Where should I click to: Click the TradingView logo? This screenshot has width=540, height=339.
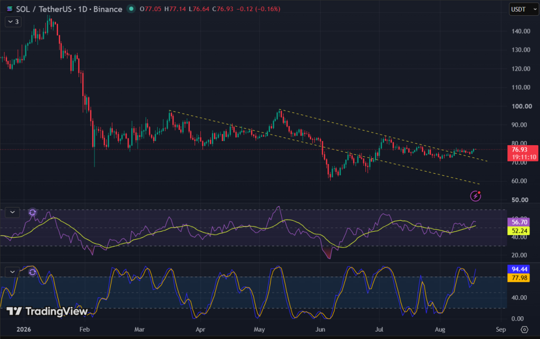coord(47,312)
